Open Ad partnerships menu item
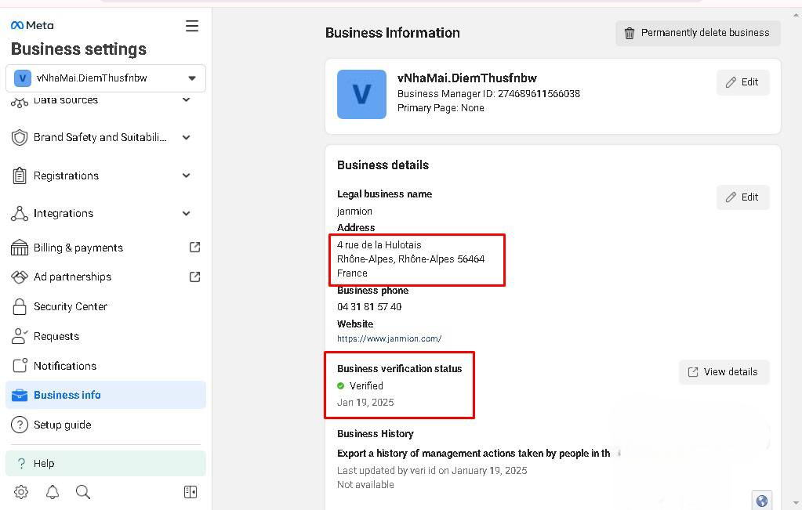Viewport: 802px width, 510px height. pyautogui.click(x=106, y=277)
